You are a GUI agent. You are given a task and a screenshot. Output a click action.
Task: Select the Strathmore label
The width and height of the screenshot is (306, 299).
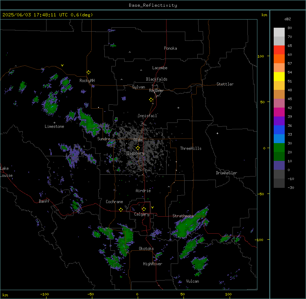tap(183, 216)
